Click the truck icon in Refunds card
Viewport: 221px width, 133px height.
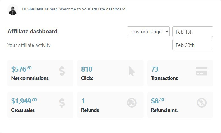pos(132,103)
